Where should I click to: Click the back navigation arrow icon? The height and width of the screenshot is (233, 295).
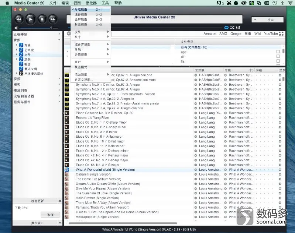pos(69,33)
